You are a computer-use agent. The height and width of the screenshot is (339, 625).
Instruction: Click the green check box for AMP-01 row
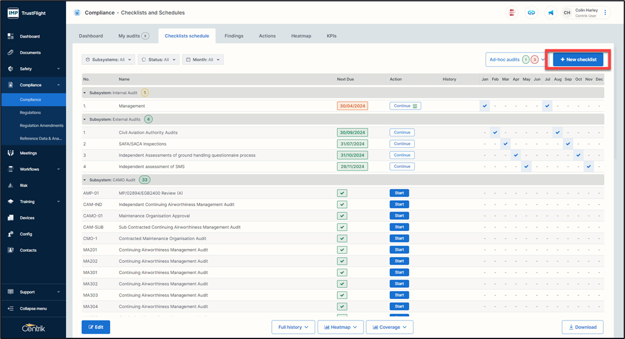342,193
